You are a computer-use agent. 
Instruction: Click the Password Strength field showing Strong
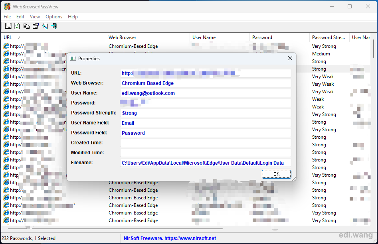point(206,113)
